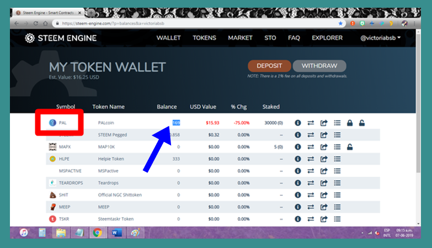Click send icon in Helpie Token row
This screenshot has width=432, height=248.
324,159
